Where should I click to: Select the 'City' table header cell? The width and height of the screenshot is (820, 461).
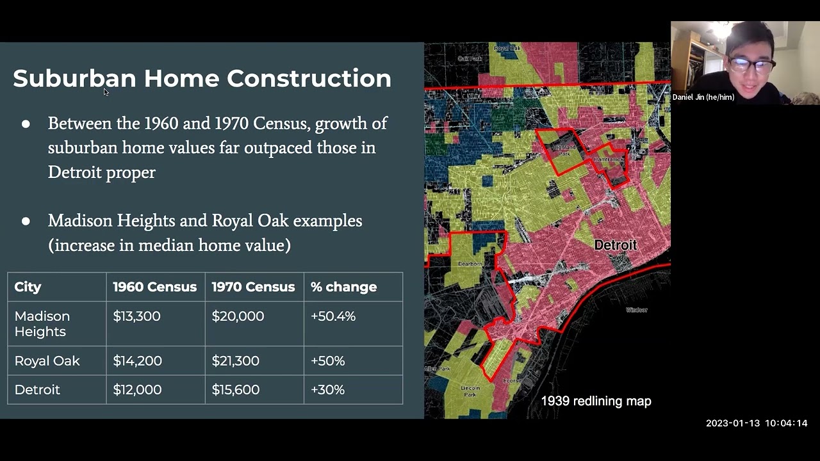click(x=57, y=287)
